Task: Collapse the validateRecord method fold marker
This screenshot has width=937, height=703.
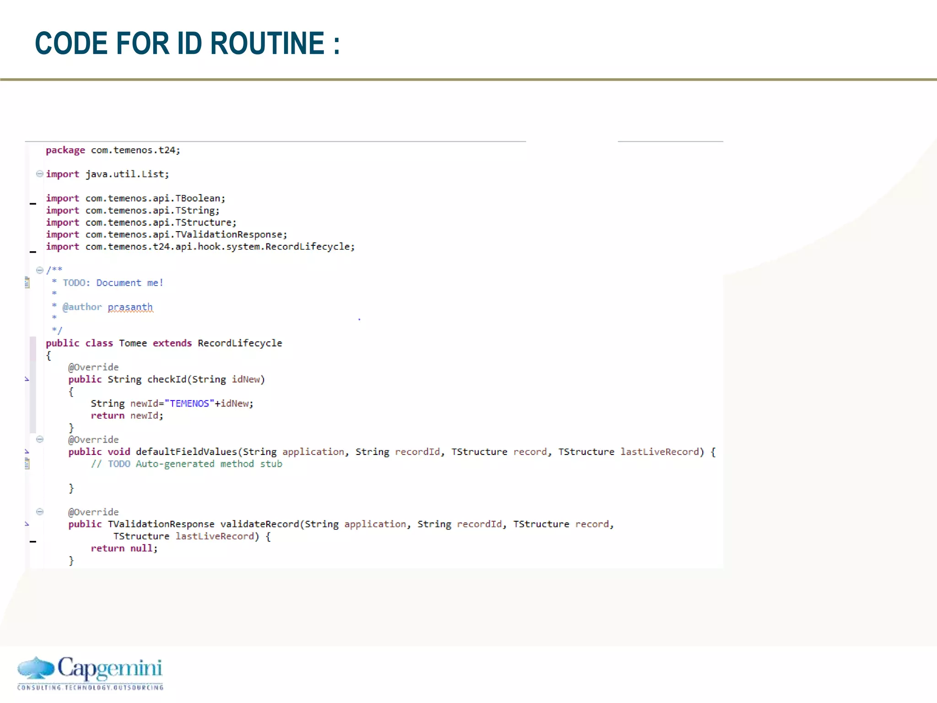Action: pyautogui.click(x=40, y=512)
